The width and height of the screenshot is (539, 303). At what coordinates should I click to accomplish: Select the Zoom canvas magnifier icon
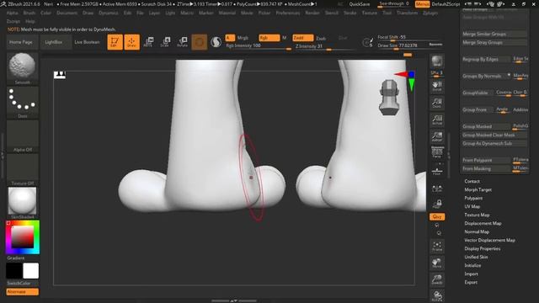[x=437, y=103]
